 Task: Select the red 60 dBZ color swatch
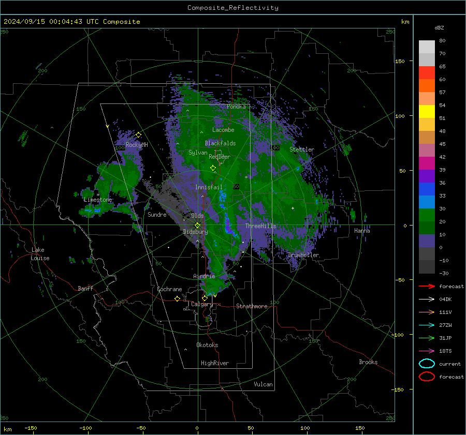[x=427, y=73]
